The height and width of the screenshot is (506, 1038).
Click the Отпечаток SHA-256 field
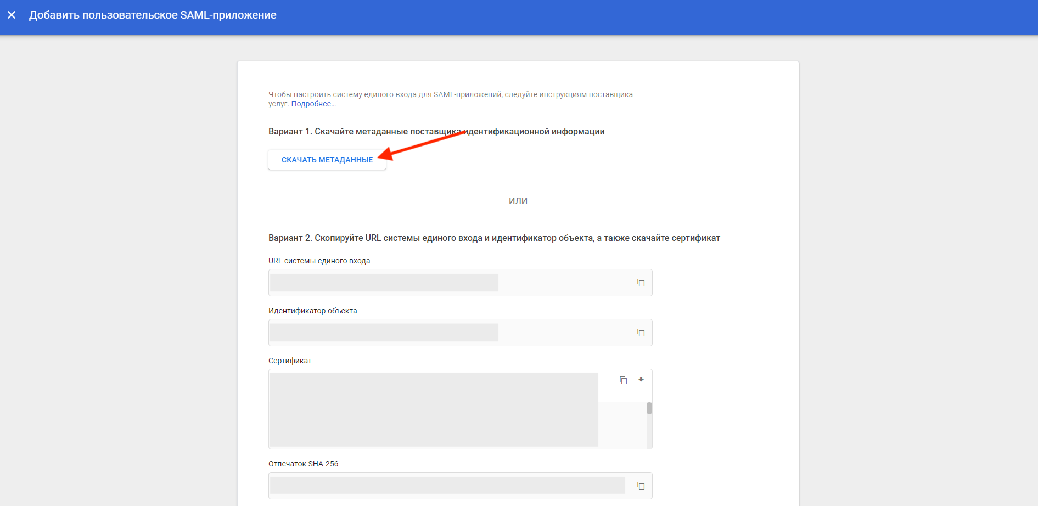pos(460,486)
